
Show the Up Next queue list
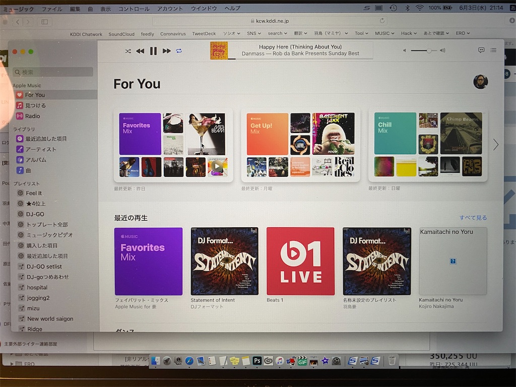point(493,50)
